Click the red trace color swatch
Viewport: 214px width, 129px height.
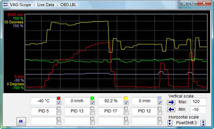pyautogui.click(x=59, y=98)
